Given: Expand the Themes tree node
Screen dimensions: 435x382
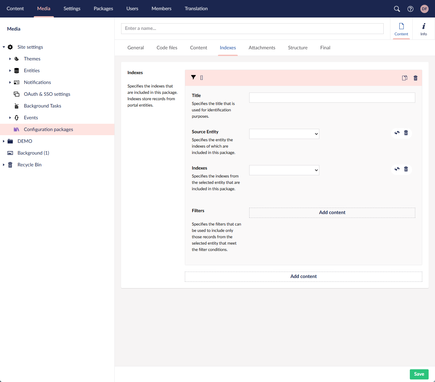Looking at the screenshot, I should pos(10,59).
